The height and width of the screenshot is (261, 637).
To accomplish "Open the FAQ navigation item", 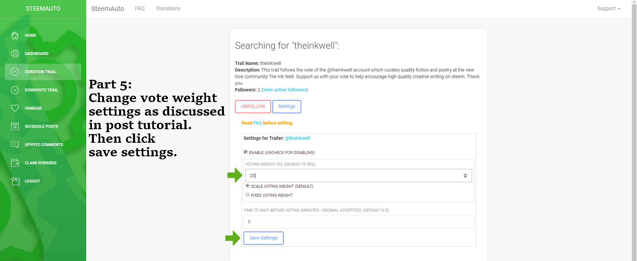I will 140,9.
